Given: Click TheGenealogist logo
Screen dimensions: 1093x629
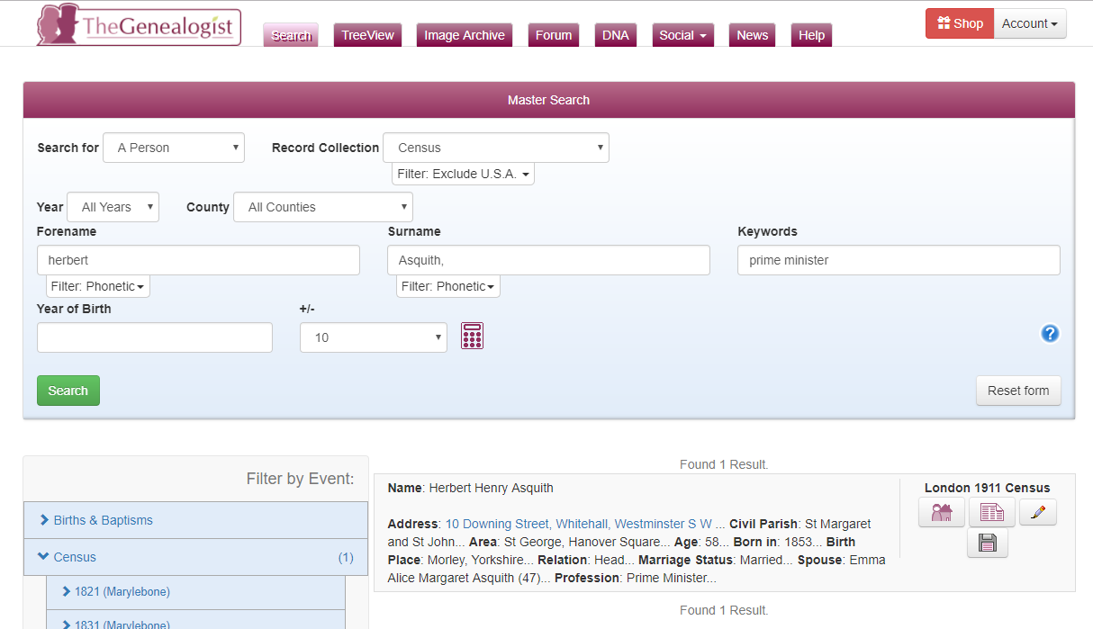Looking at the screenshot, I should click(x=140, y=25).
